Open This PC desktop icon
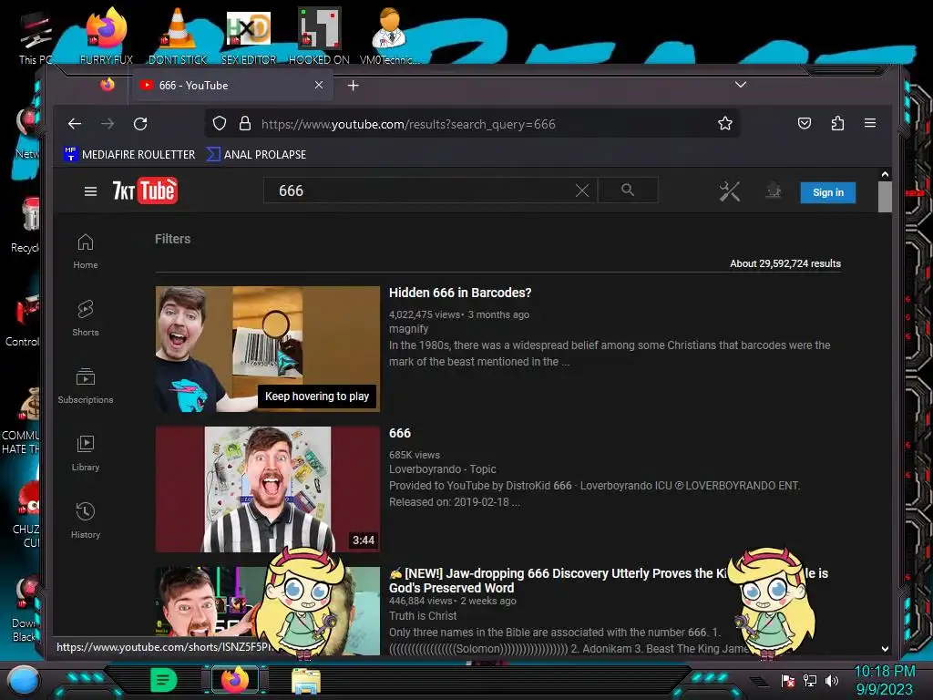The width and height of the screenshot is (933, 700). [36, 36]
